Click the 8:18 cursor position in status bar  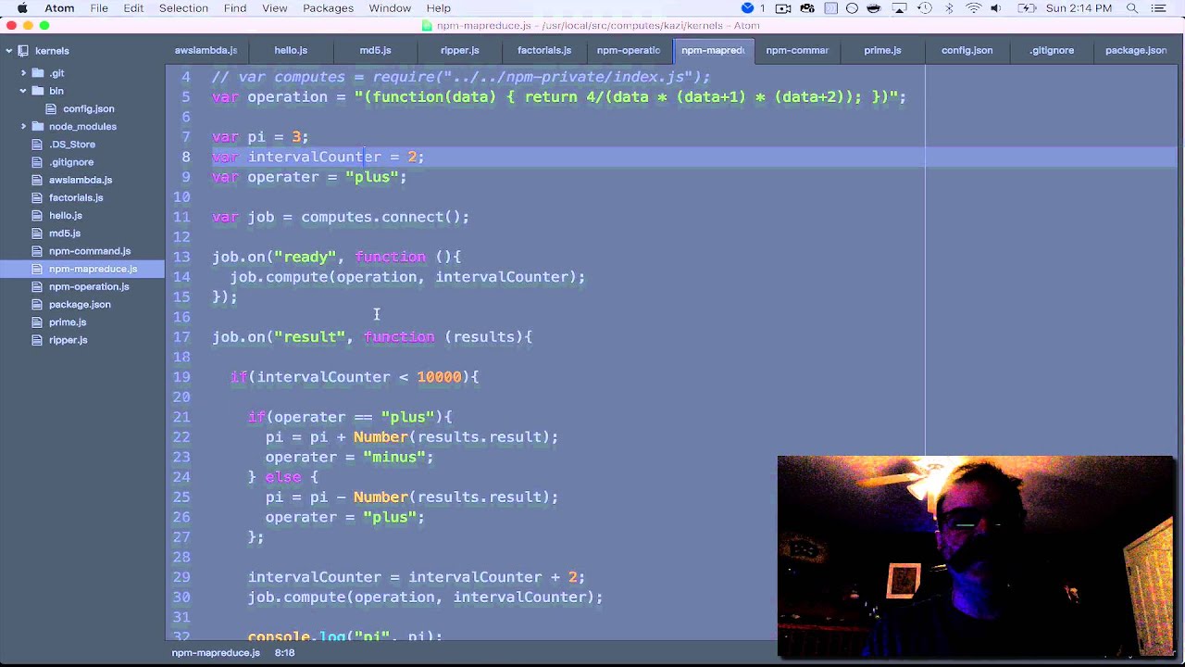[x=284, y=653]
